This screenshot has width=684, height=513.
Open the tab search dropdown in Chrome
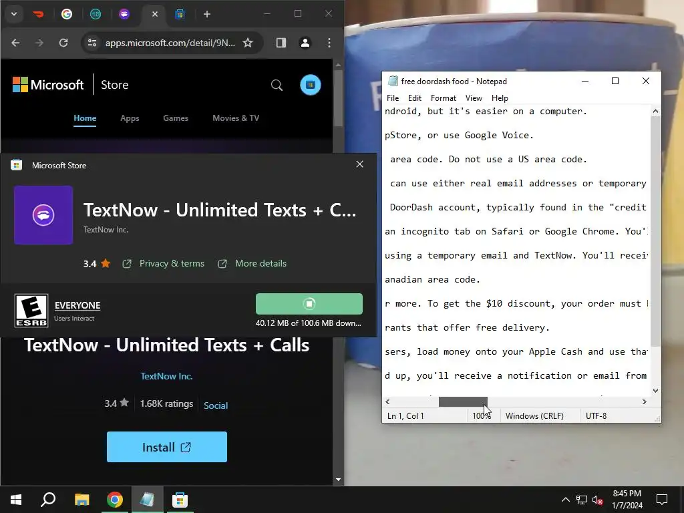coord(14,14)
